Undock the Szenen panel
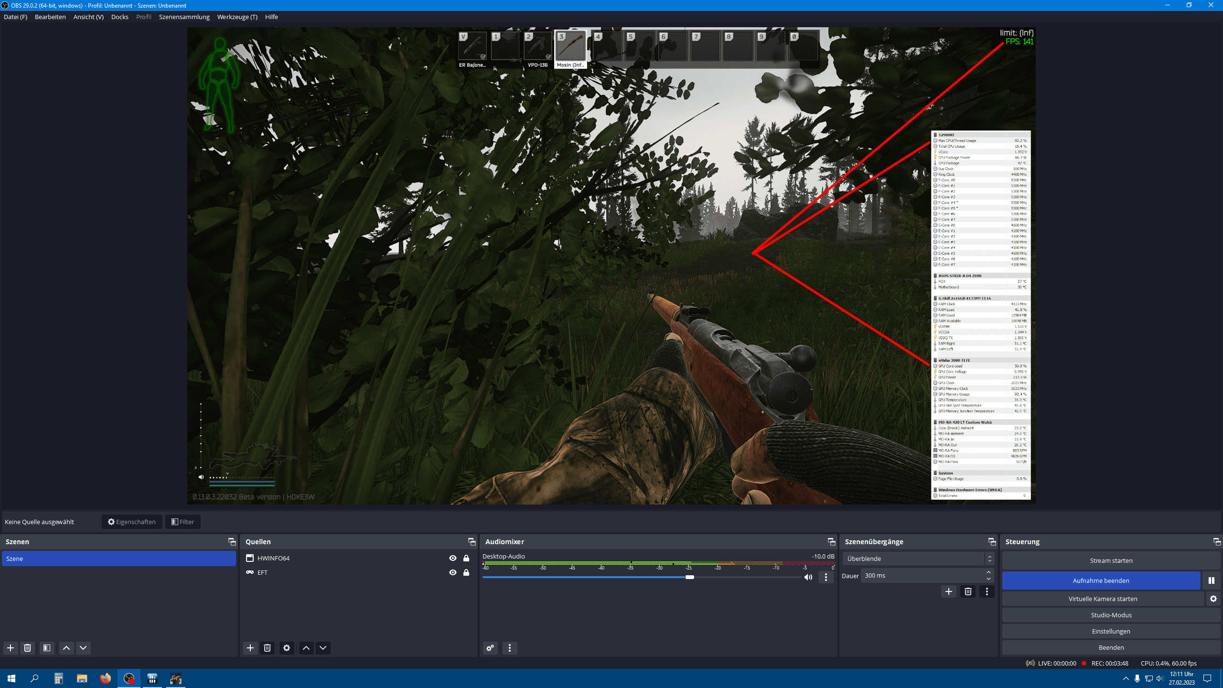 click(x=232, y=541)
